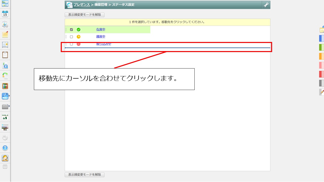Click the pencil edit icon on the right panel
Screen dimensions: 324x182
[x=321, y=92]
